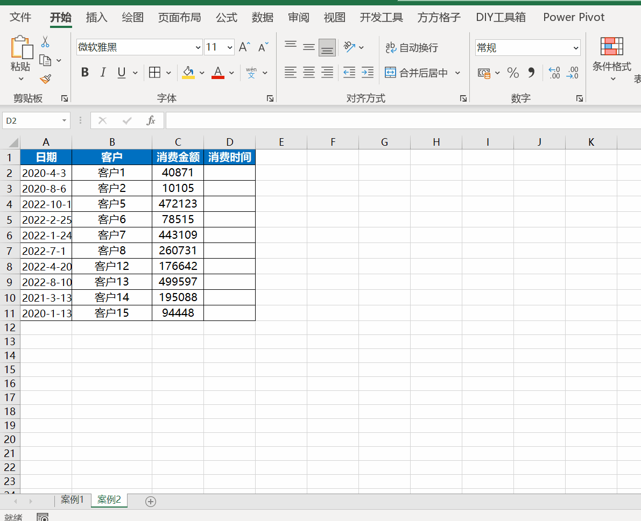
Task: Click the text orientation icon
Action: tap(349, 47)
